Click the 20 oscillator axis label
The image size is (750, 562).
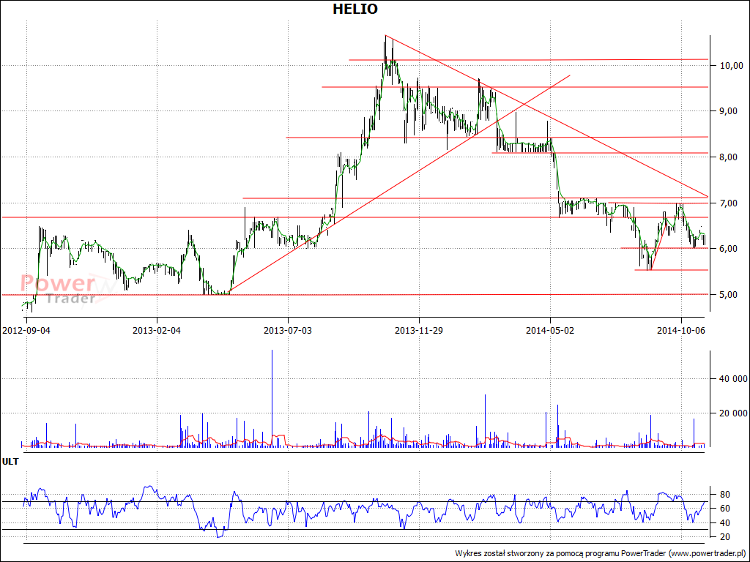(724, 538)
